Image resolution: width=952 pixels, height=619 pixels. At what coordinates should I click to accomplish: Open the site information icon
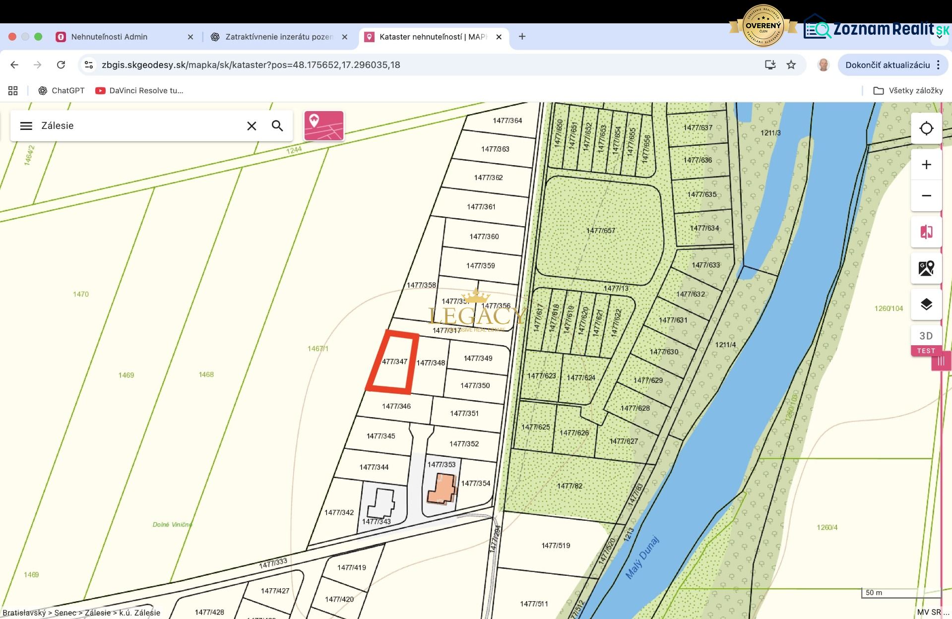pyautogui.click(x=89, y=65)
